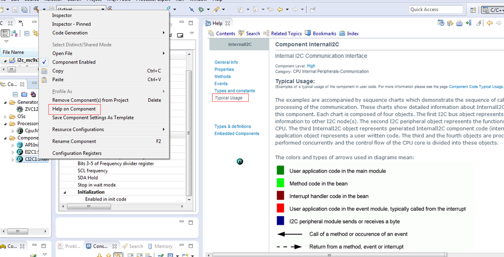Image resolution: width=504 pixels, height=257 pixels.
Task: Switch to the Memory tab
Action: [x=160, y=246]
